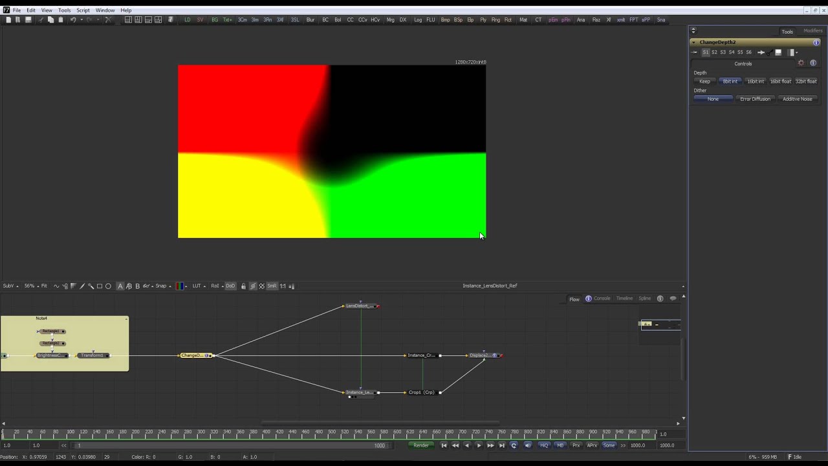Open the RoI dropdown in viewer

(216, 286)
